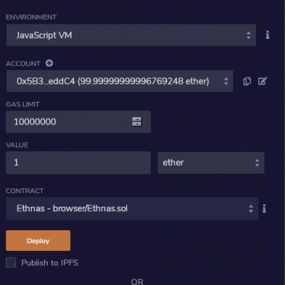Toggle the Publish to IPFS checkbox
285x285 pixels.
(x=11, y=262)
